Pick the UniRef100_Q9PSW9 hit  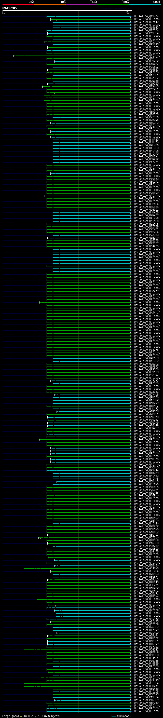(x=146, y=540)
